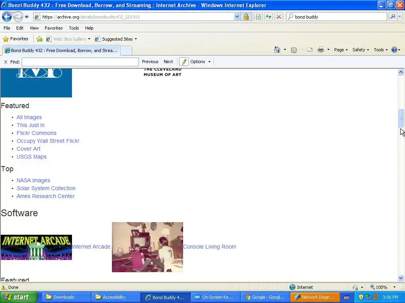Image resolution: width=405 pixels, height=303 pixels.
Task: Click the blue Help question icon
Action: click(394, 50)
